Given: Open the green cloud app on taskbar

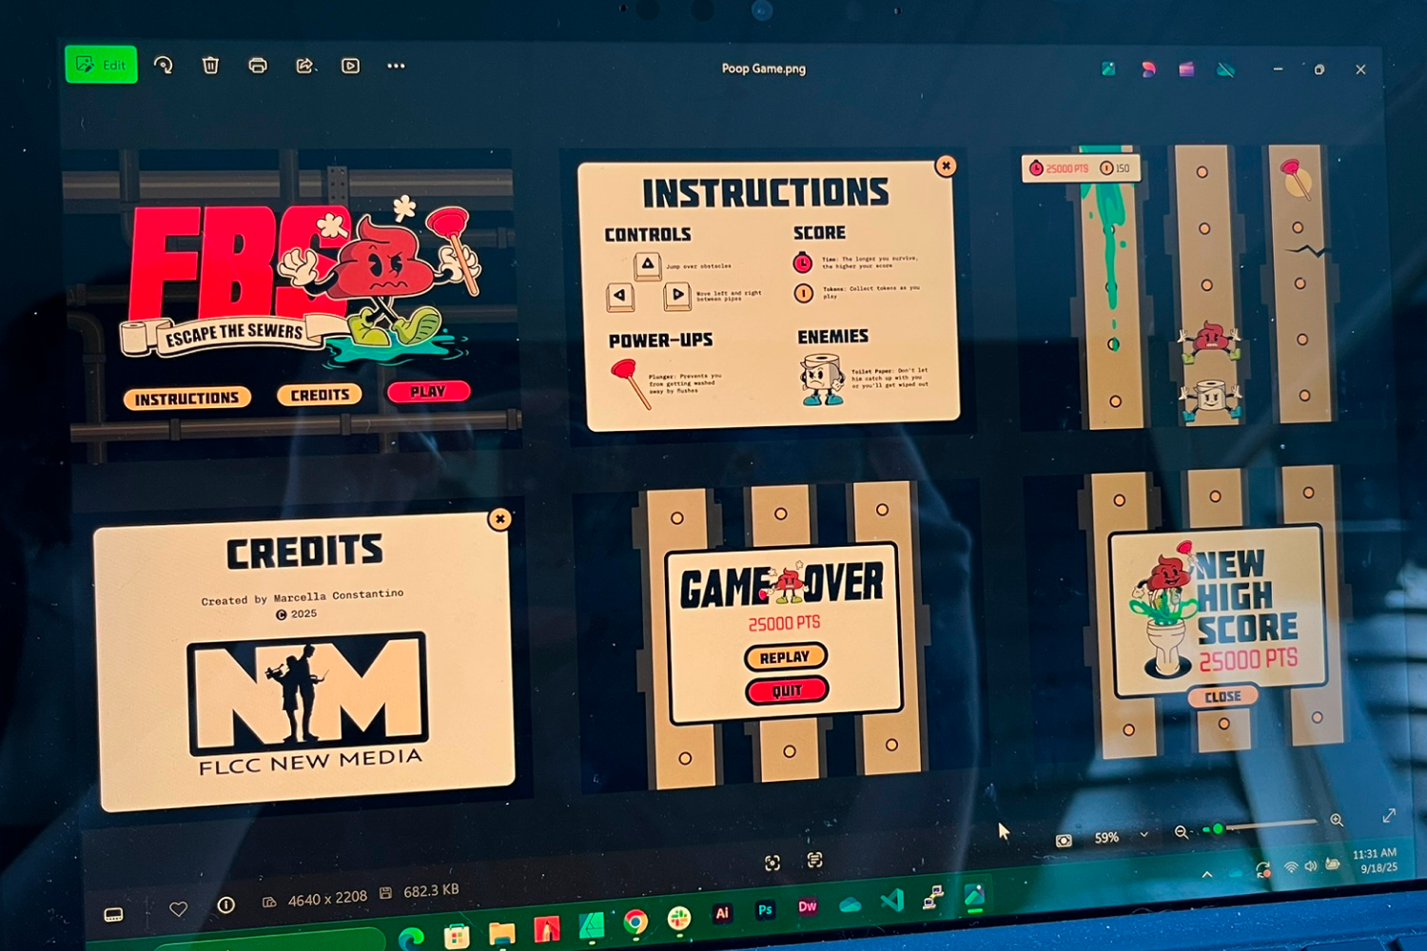Looking at the screenshot, I should 850,903.
